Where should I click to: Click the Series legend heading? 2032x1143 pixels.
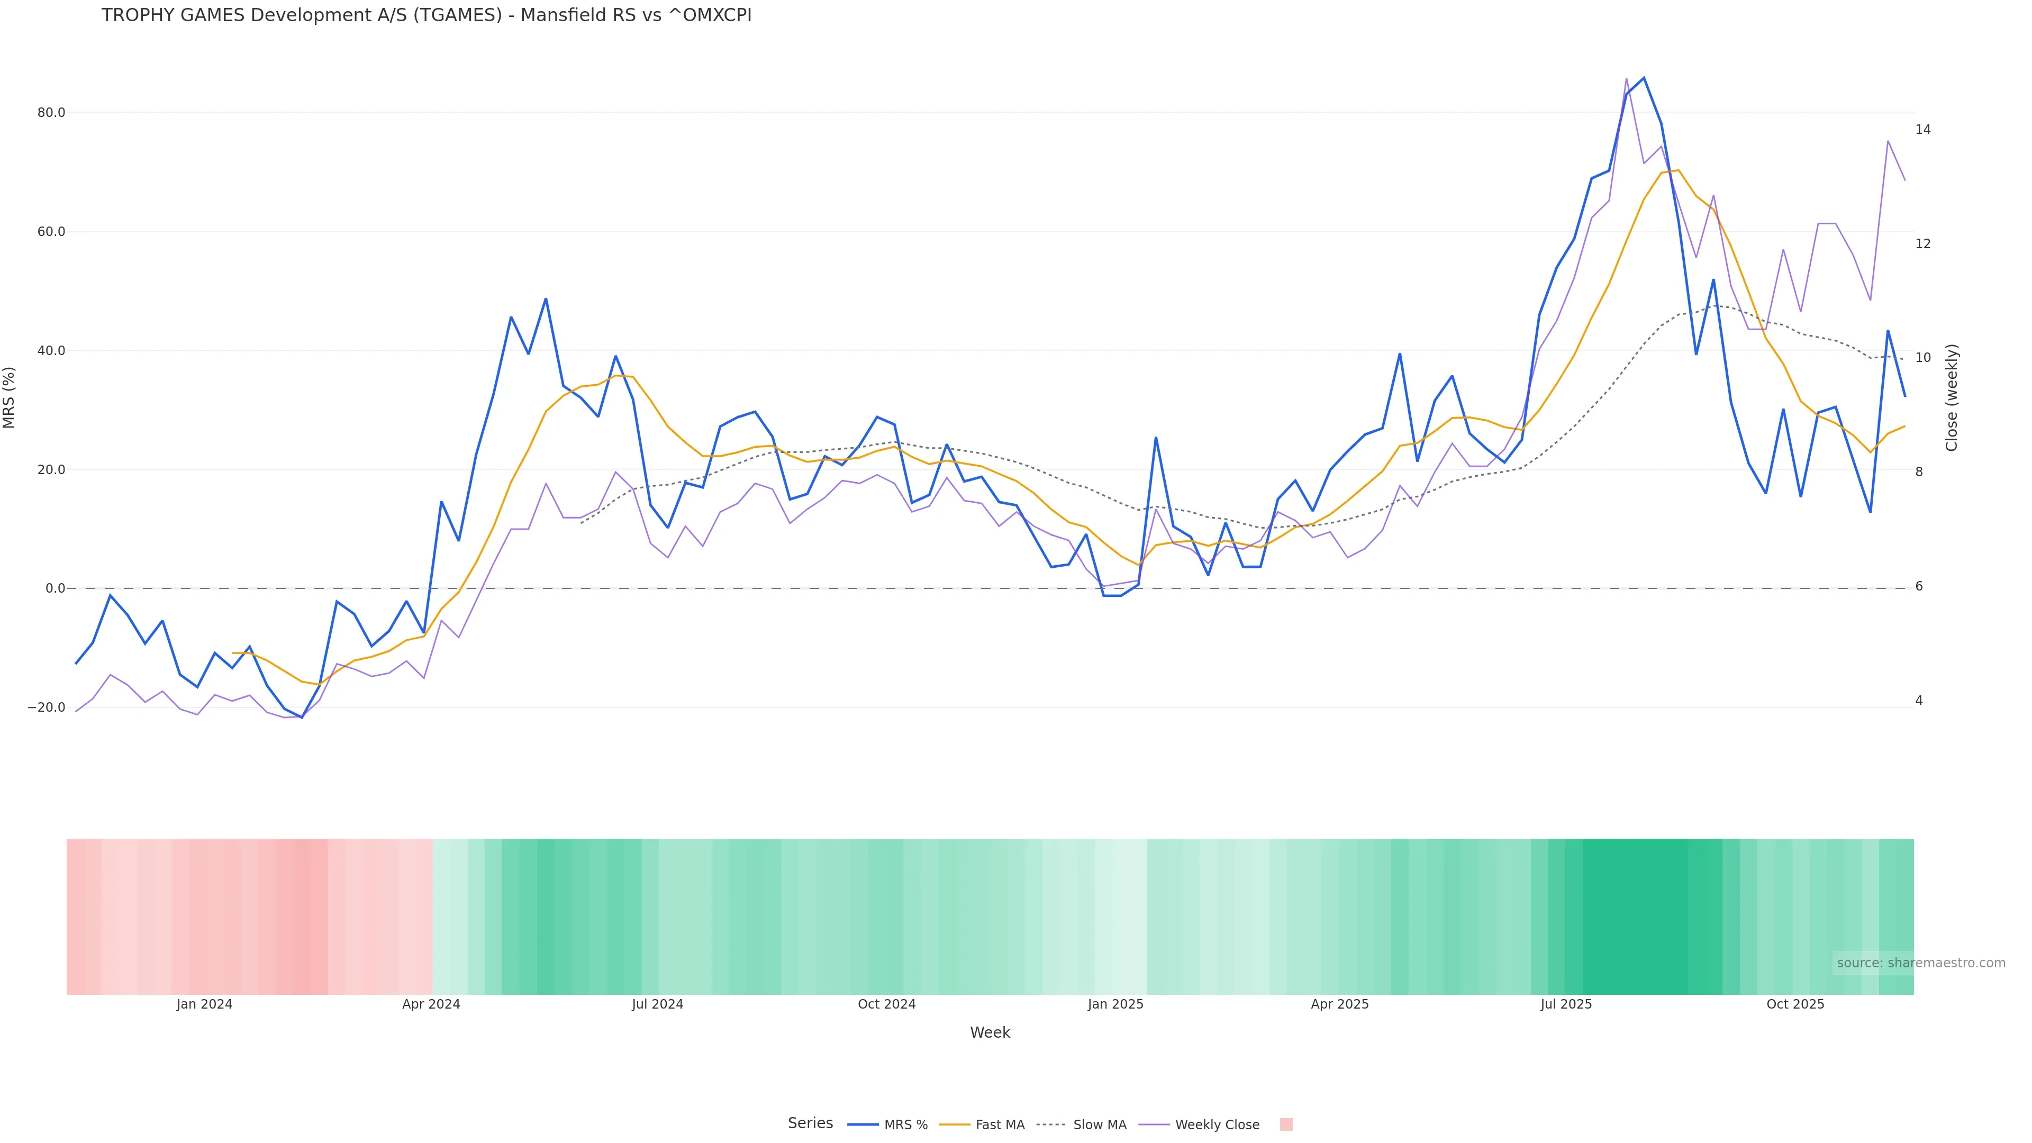click(810, 1123)
